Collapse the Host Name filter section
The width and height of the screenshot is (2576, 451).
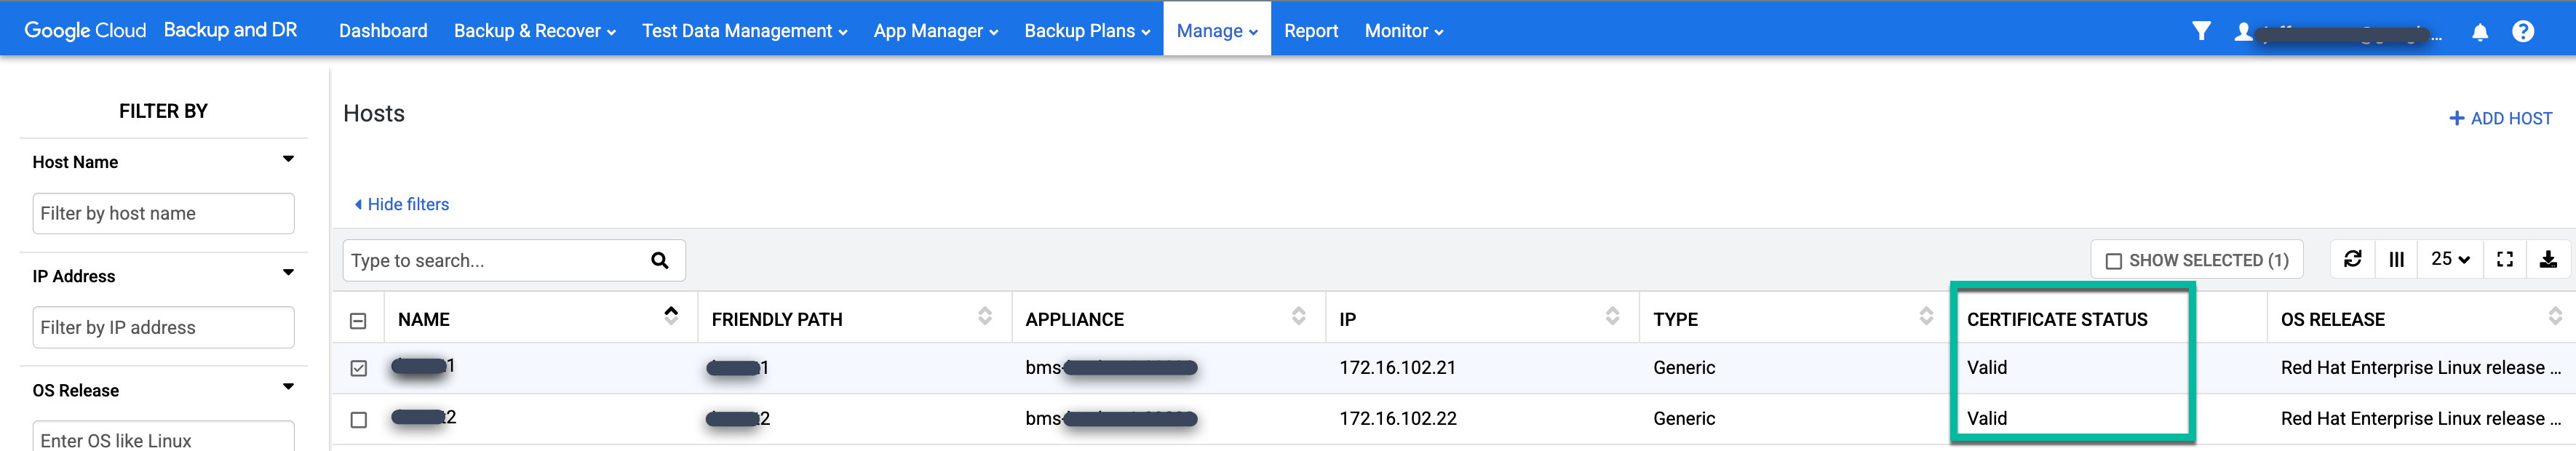coord(288,157)
